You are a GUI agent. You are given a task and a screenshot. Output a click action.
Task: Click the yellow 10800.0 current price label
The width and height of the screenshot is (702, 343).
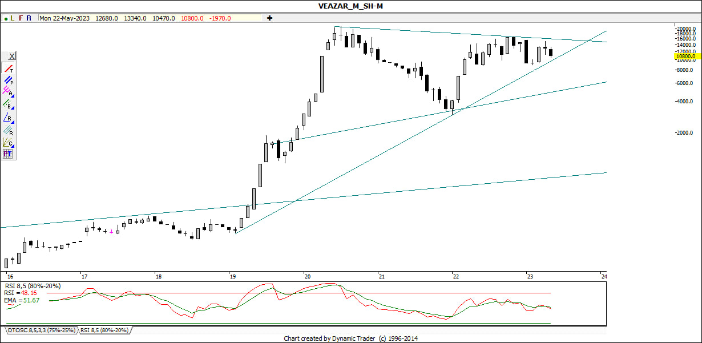(x=685, y=57)
